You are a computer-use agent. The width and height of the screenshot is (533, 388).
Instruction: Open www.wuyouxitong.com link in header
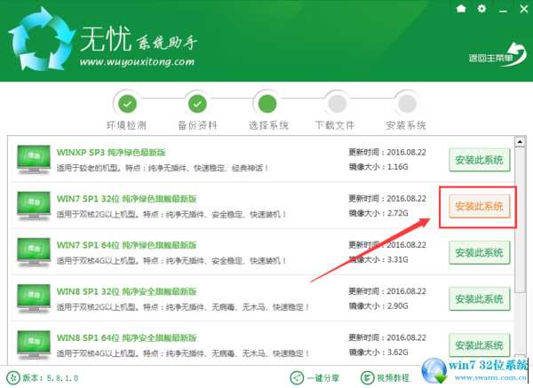137,62
